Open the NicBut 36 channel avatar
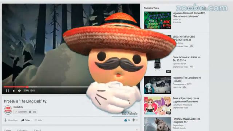Image resolution: width=233 pixels, height=131 pixels. [8, 110]
